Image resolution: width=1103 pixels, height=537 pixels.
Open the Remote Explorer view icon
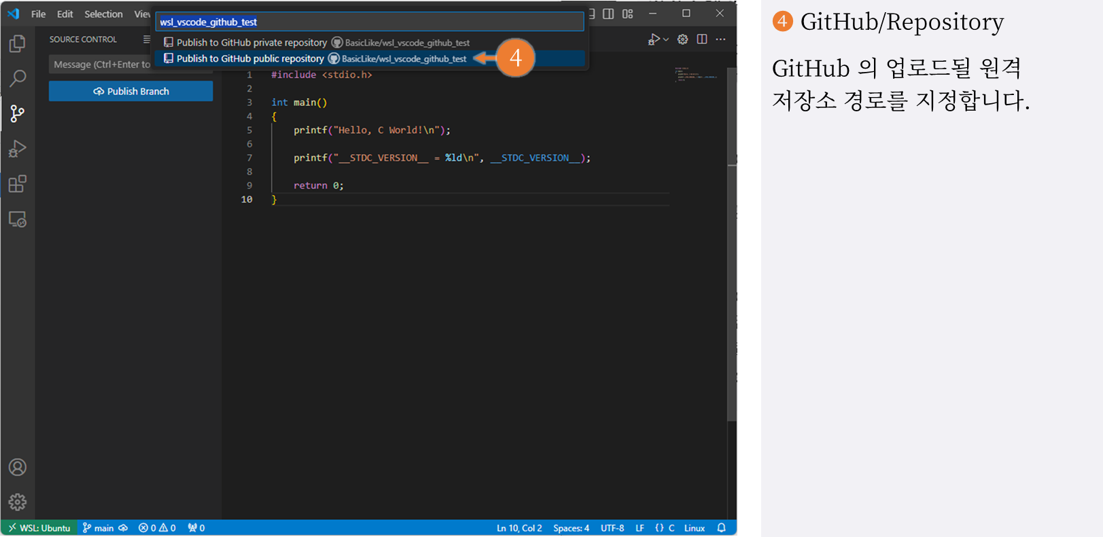18,219
